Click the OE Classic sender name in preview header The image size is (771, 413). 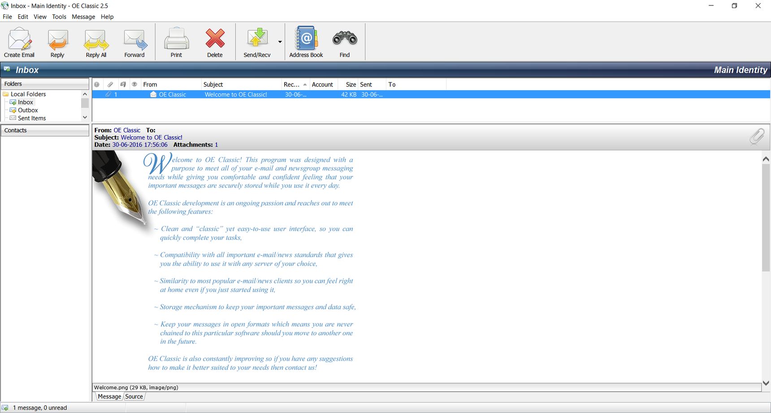pos(127,130)
